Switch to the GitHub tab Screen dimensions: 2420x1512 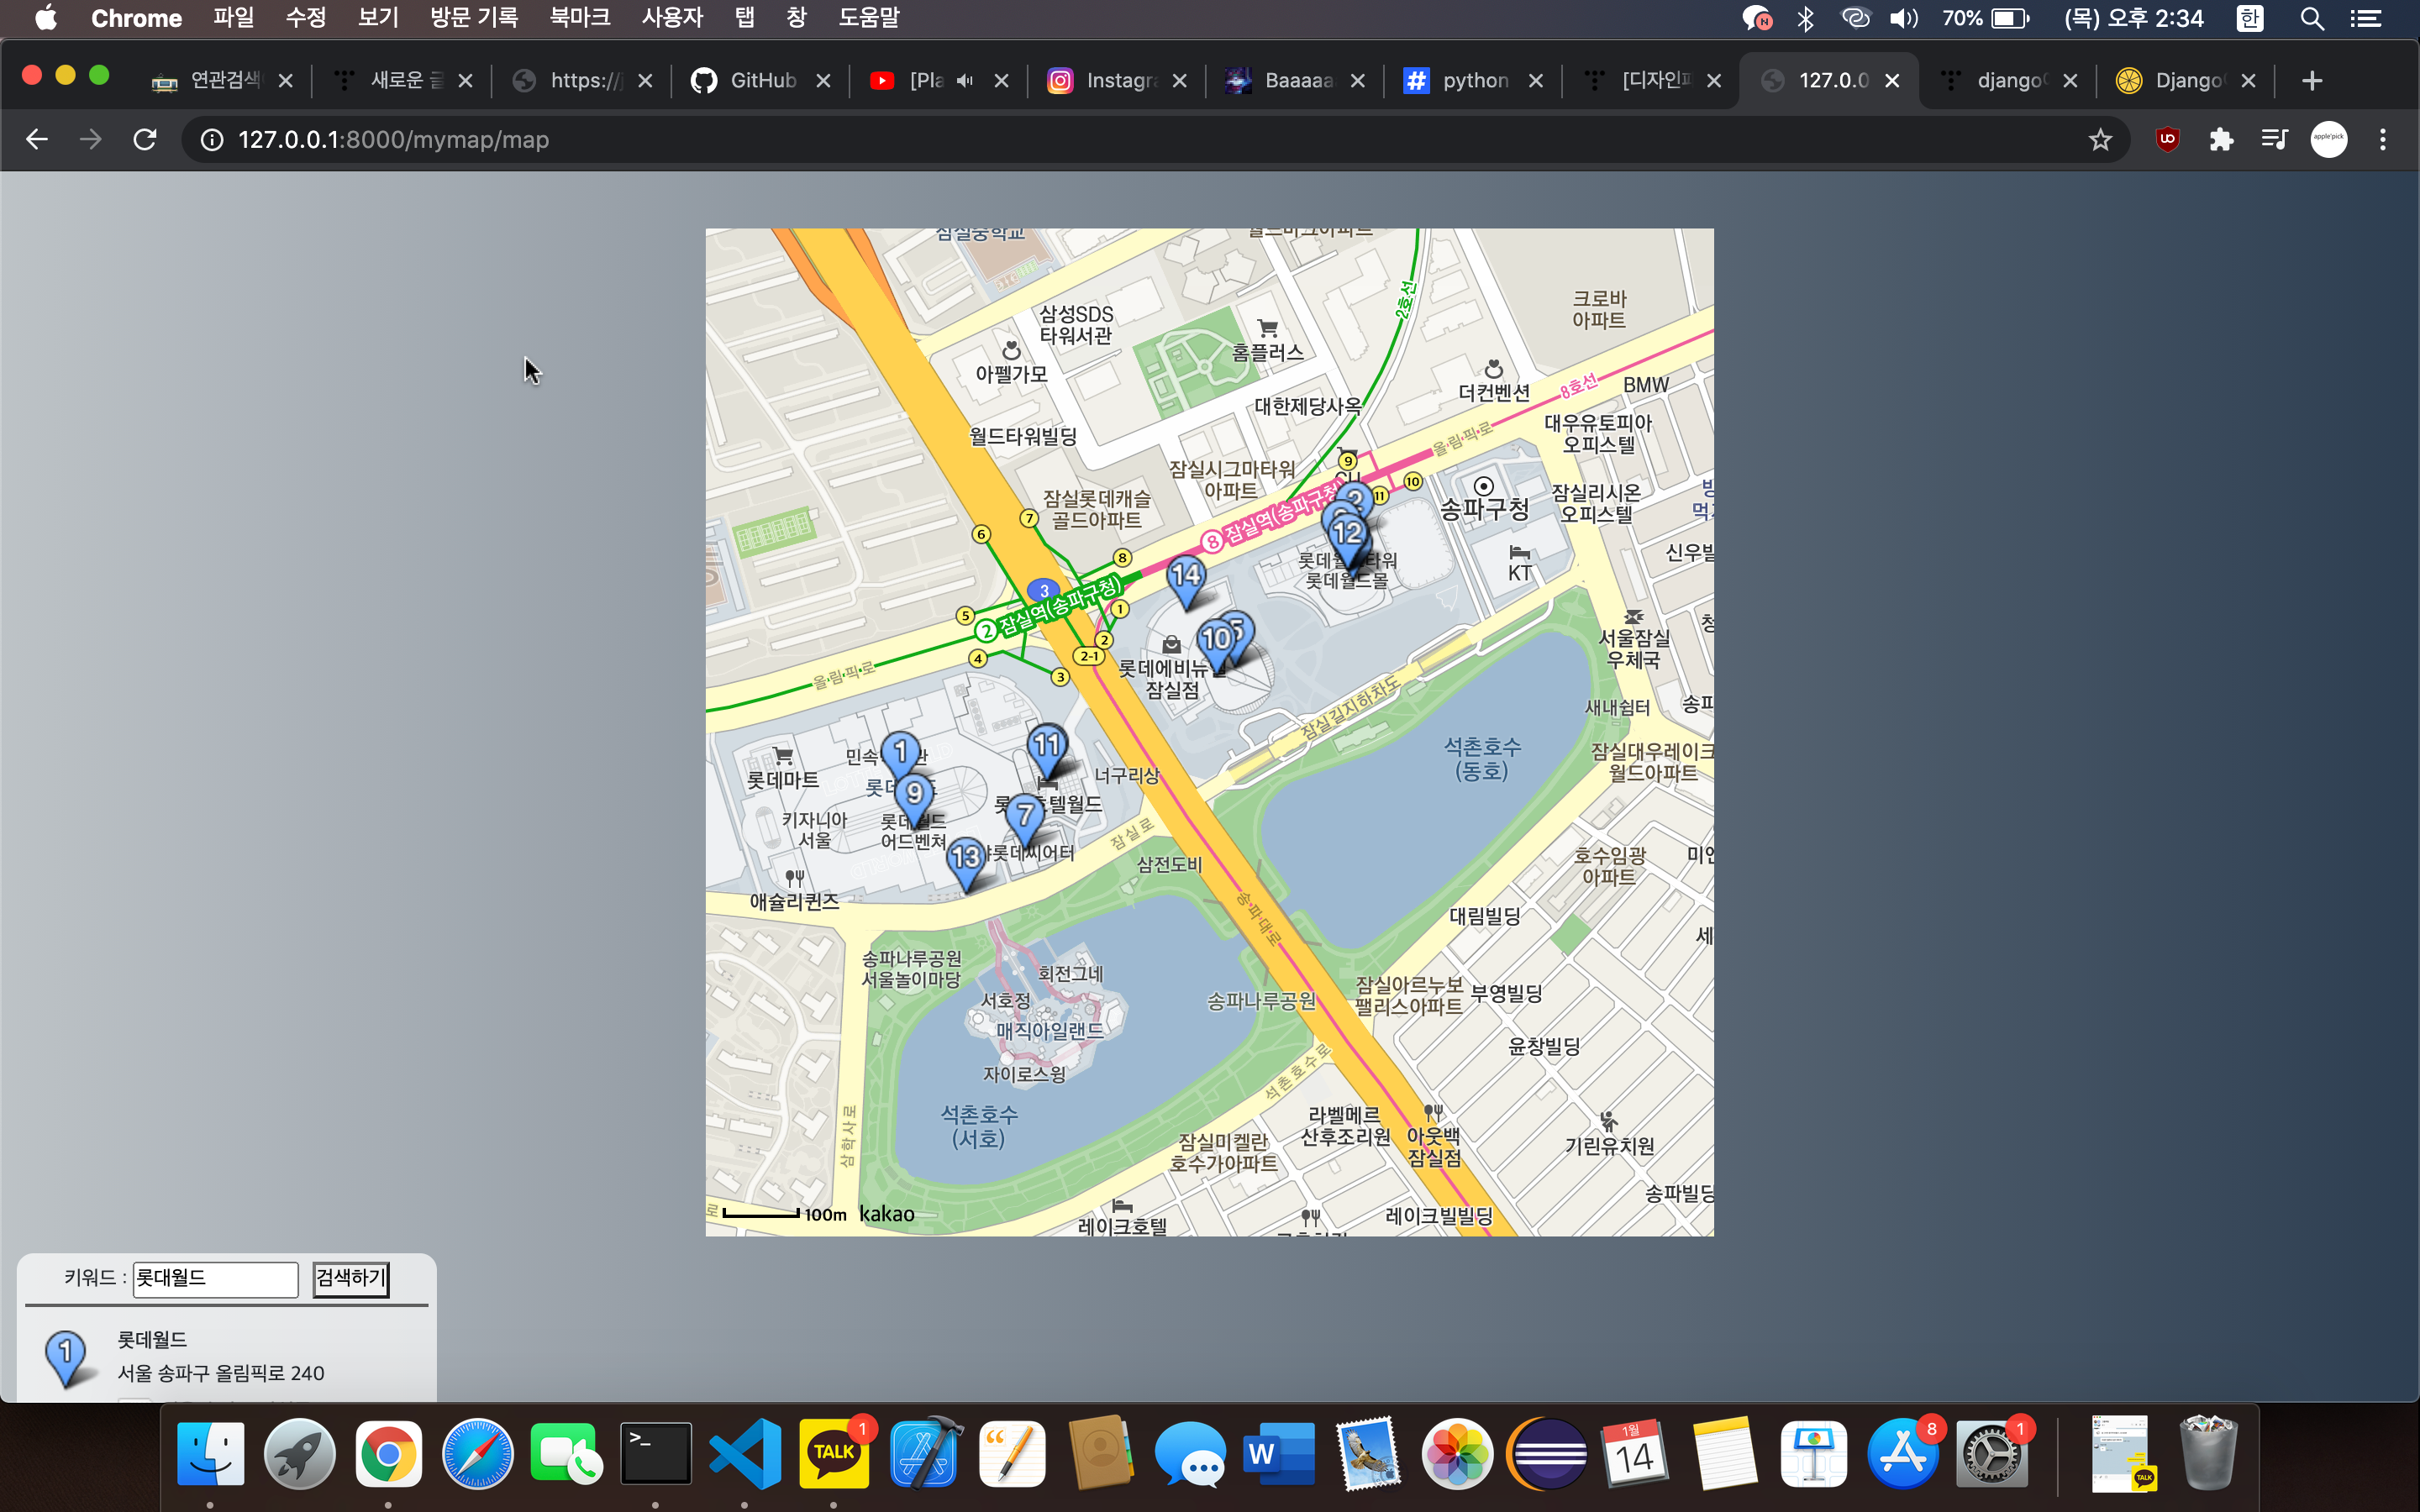(761, 81)
